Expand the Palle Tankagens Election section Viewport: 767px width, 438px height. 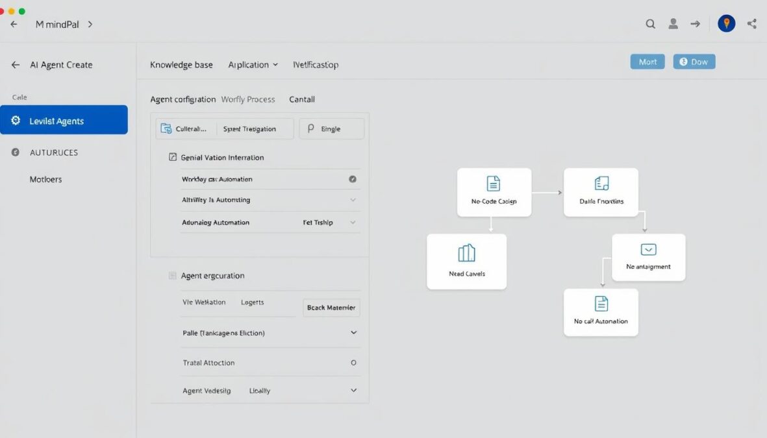(x=353, y=332)
